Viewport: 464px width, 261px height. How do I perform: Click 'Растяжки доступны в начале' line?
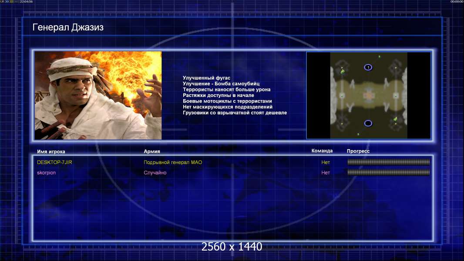click(x=218, y=95)
